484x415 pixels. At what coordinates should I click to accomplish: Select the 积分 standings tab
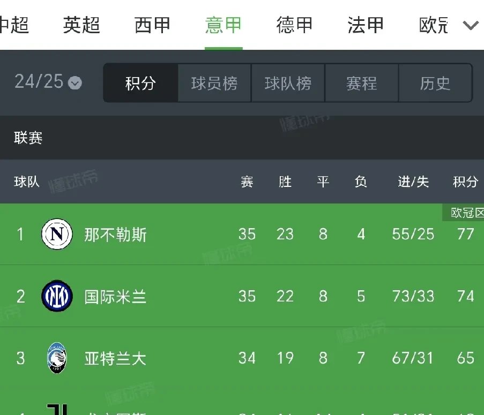(140, 83)
